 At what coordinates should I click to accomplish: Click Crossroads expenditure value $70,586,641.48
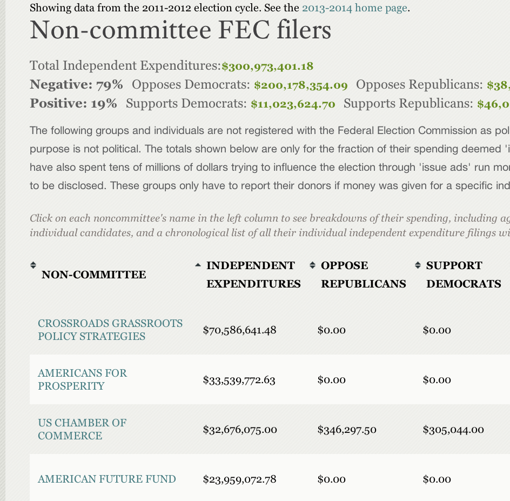239,330
